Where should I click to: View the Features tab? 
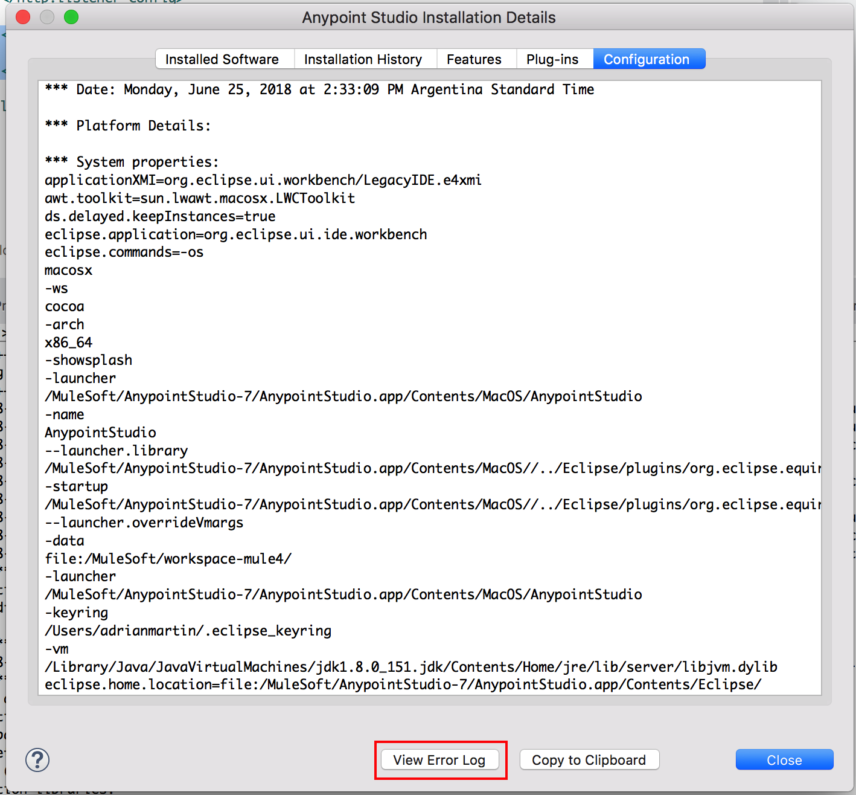[474, 59]
